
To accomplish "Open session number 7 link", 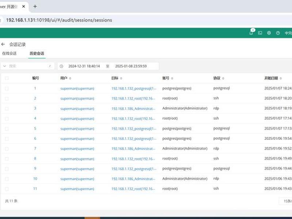I will point(35,149).
